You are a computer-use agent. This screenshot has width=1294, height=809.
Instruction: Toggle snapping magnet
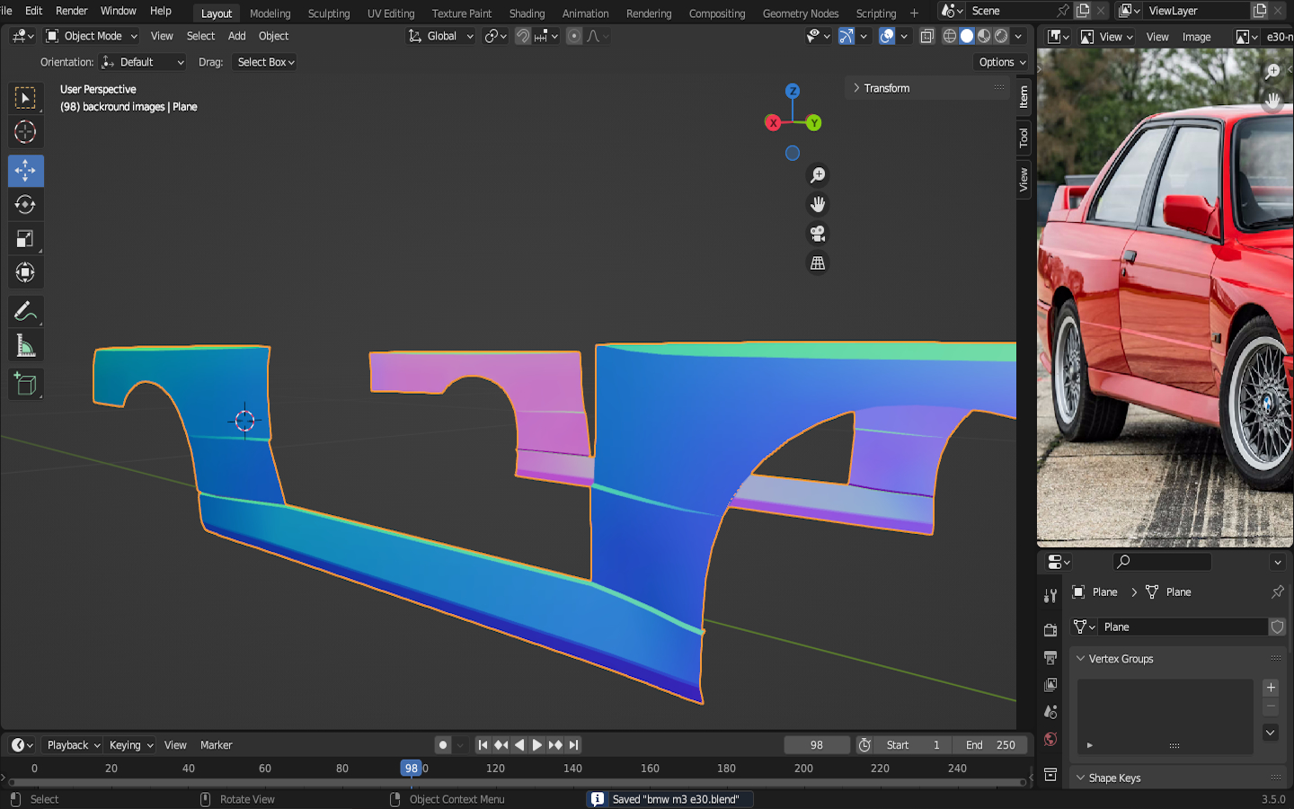523,36
